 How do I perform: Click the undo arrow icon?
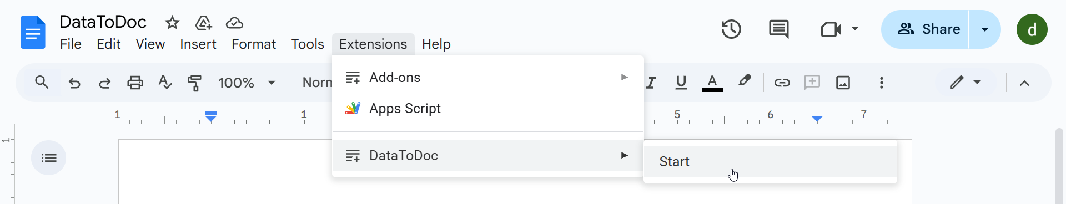click(74, 83)
